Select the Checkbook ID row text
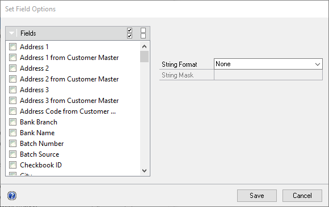The height and width of the screenshot is (207, 329). point(41,165)
